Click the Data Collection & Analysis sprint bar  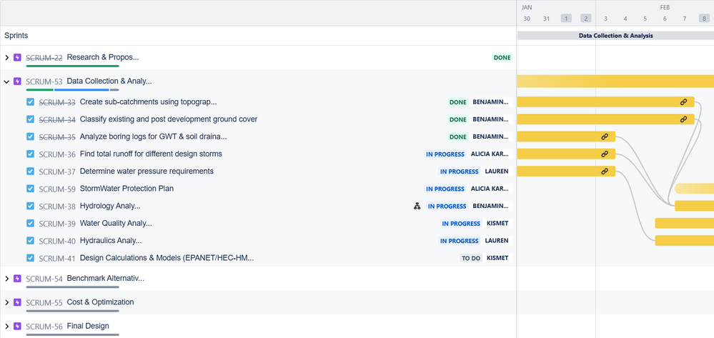615,36
